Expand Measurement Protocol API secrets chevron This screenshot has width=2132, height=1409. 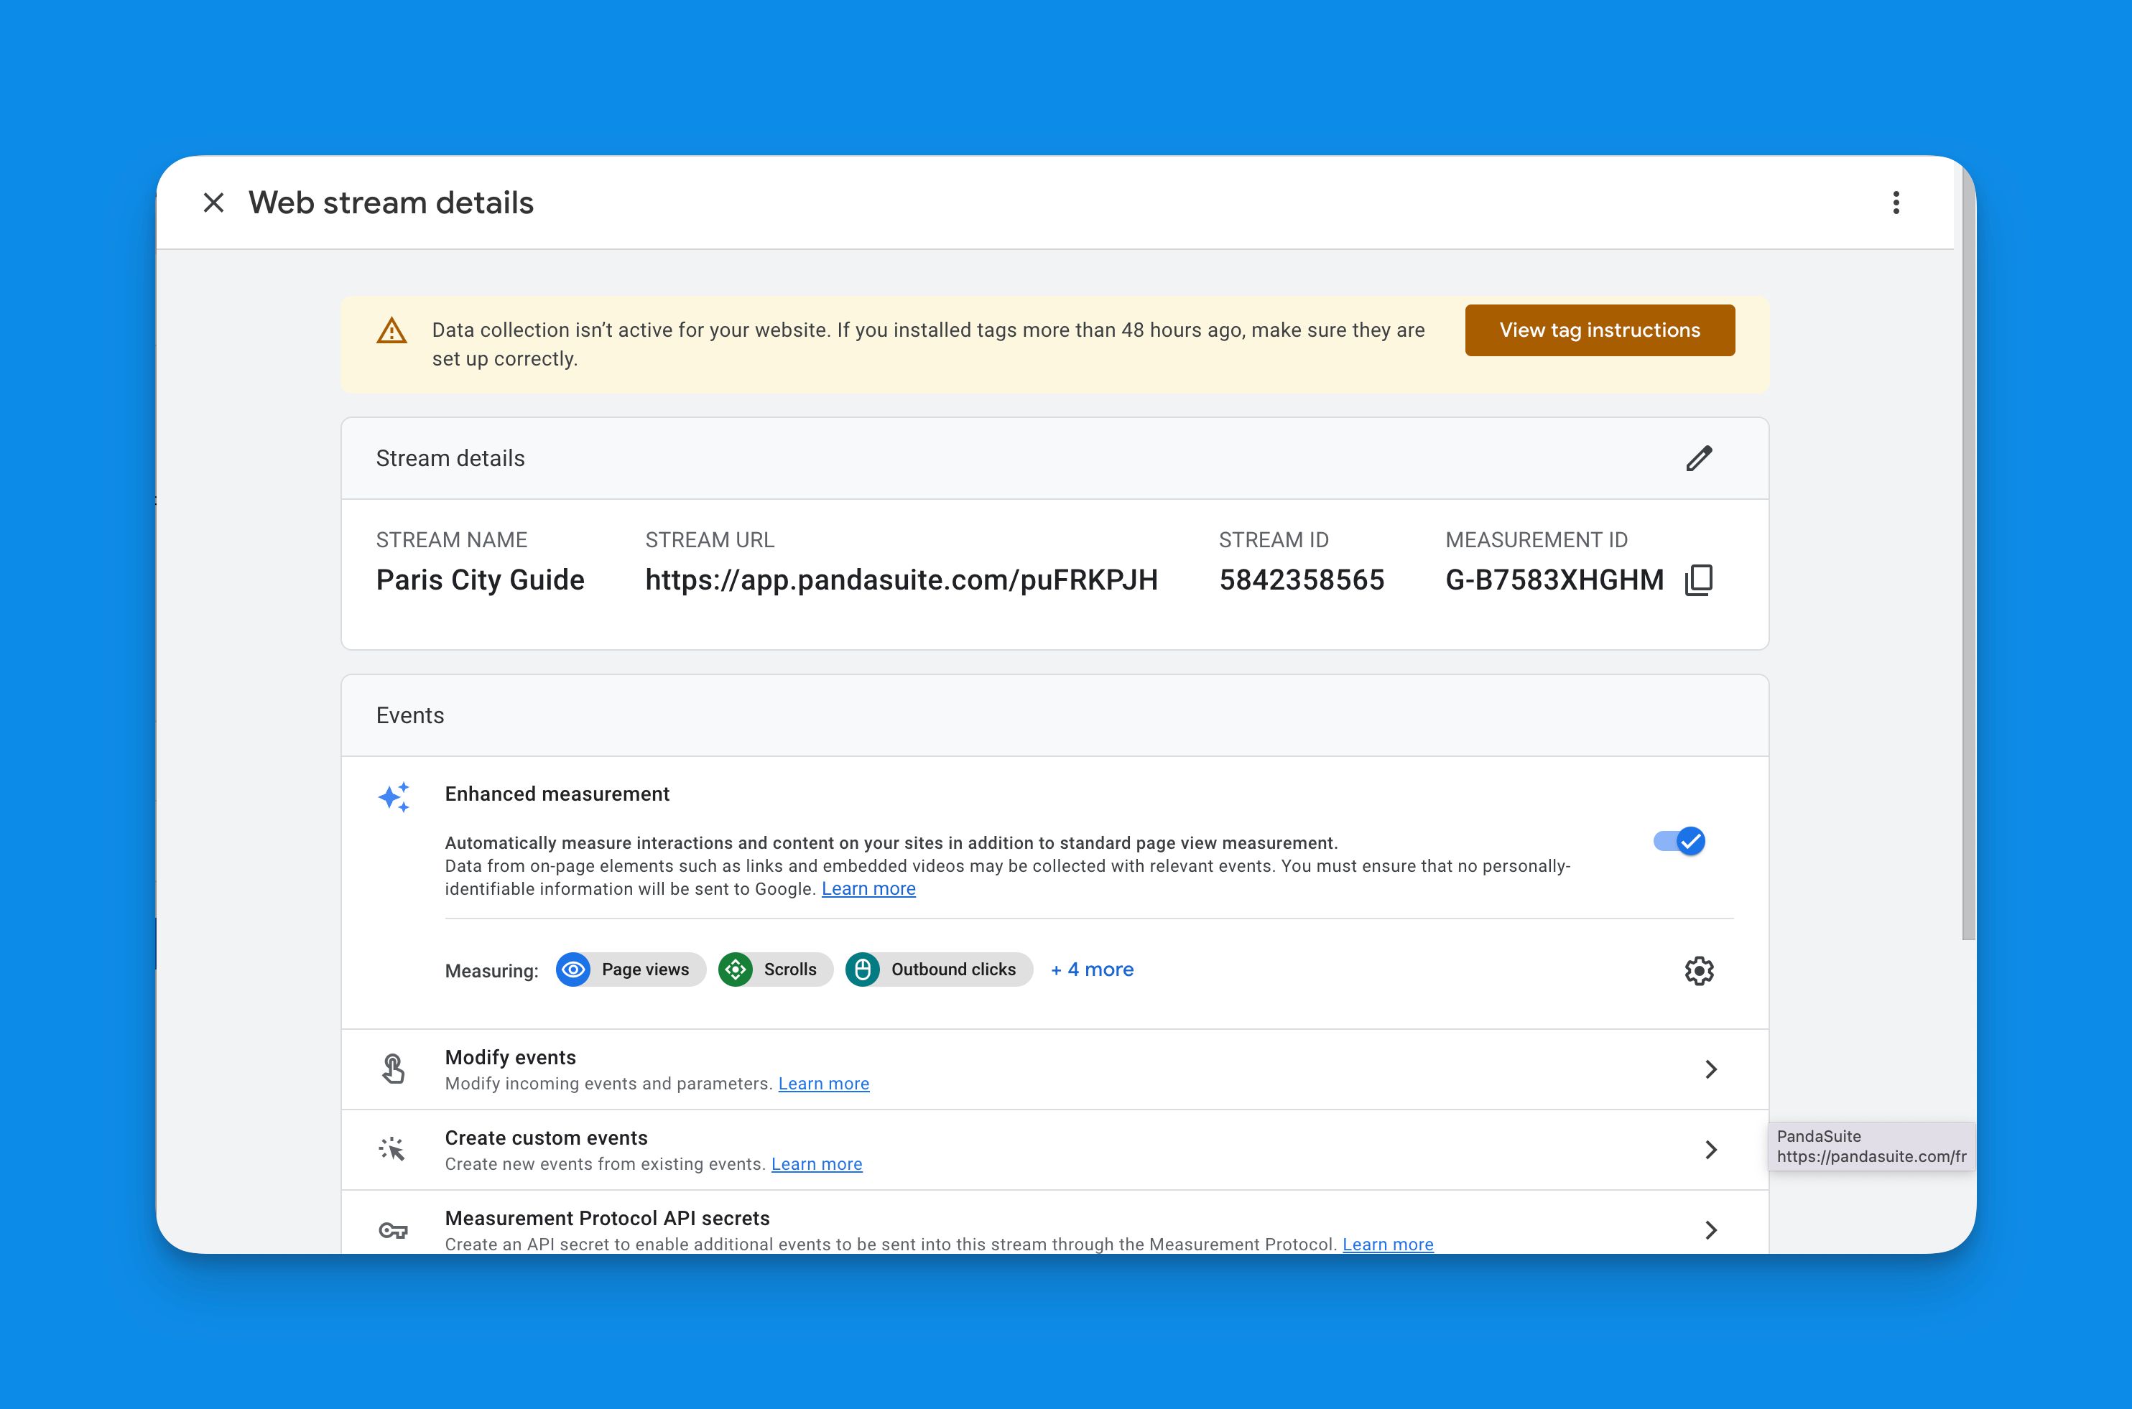pos(1710,1229)
